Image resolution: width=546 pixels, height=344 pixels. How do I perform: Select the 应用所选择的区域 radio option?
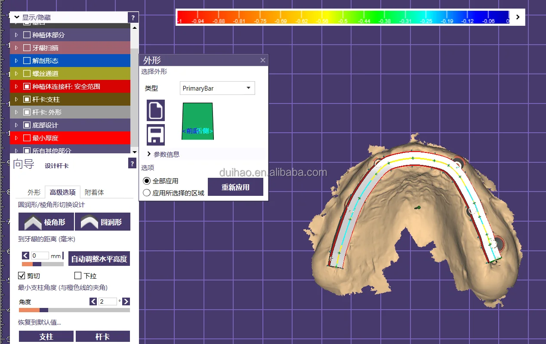(x=147, y=193)
